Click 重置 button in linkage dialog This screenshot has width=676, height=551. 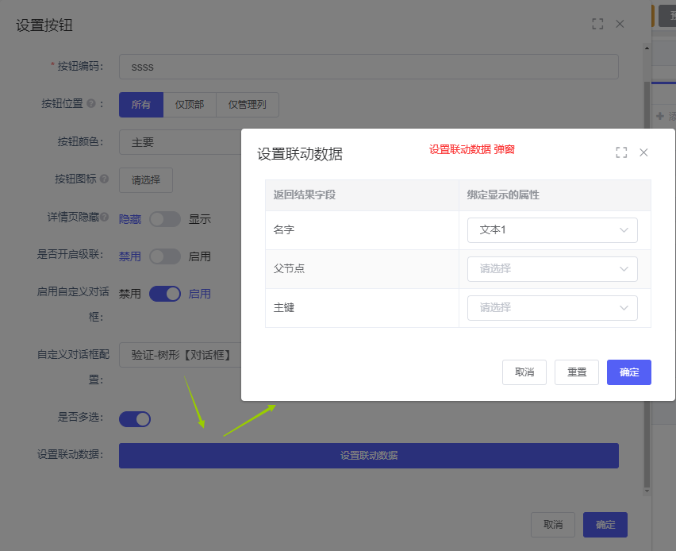[577, 372]
